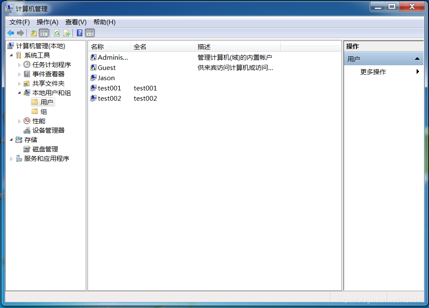Viewport: 429px width, 308px height.
Task: Click the Administrator user account icon
Action: (93, 57)
